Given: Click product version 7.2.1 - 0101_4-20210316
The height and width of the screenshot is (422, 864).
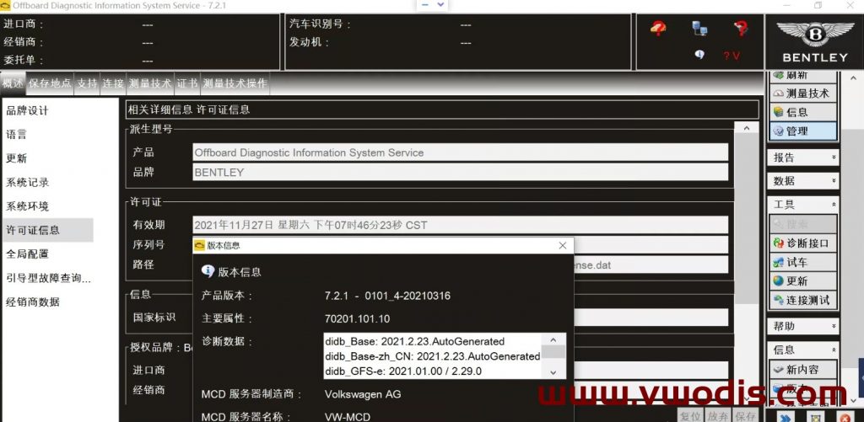Looking at the screenshot, I should coord(387,296).
